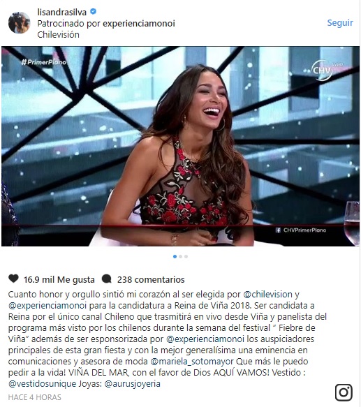The image size is (361, 407).
Task: Click the lisandrasilva profile avatar
Action: (x=20, y=22)
